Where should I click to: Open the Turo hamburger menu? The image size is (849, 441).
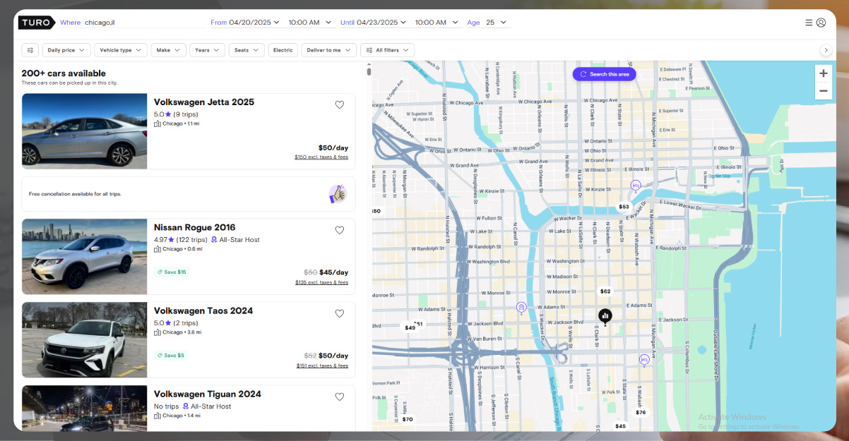click(808, 22)
